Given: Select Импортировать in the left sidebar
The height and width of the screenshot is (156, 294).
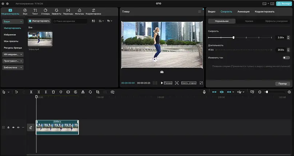Looking at the screenshot, I should click(x=12, y=28).
